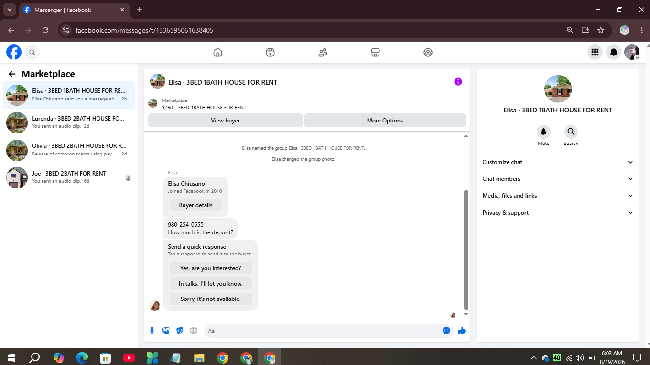Click the message input field

point(323,331)
